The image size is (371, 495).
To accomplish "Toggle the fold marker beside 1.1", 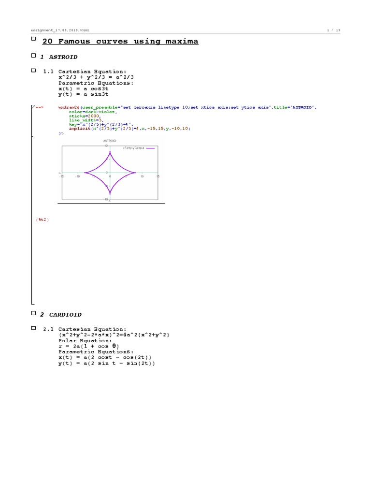I will [x=33, y=71].
